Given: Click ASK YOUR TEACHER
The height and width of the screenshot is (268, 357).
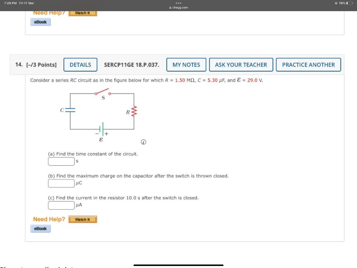Looking at the screenshot, I should click(x=241, y=65).
